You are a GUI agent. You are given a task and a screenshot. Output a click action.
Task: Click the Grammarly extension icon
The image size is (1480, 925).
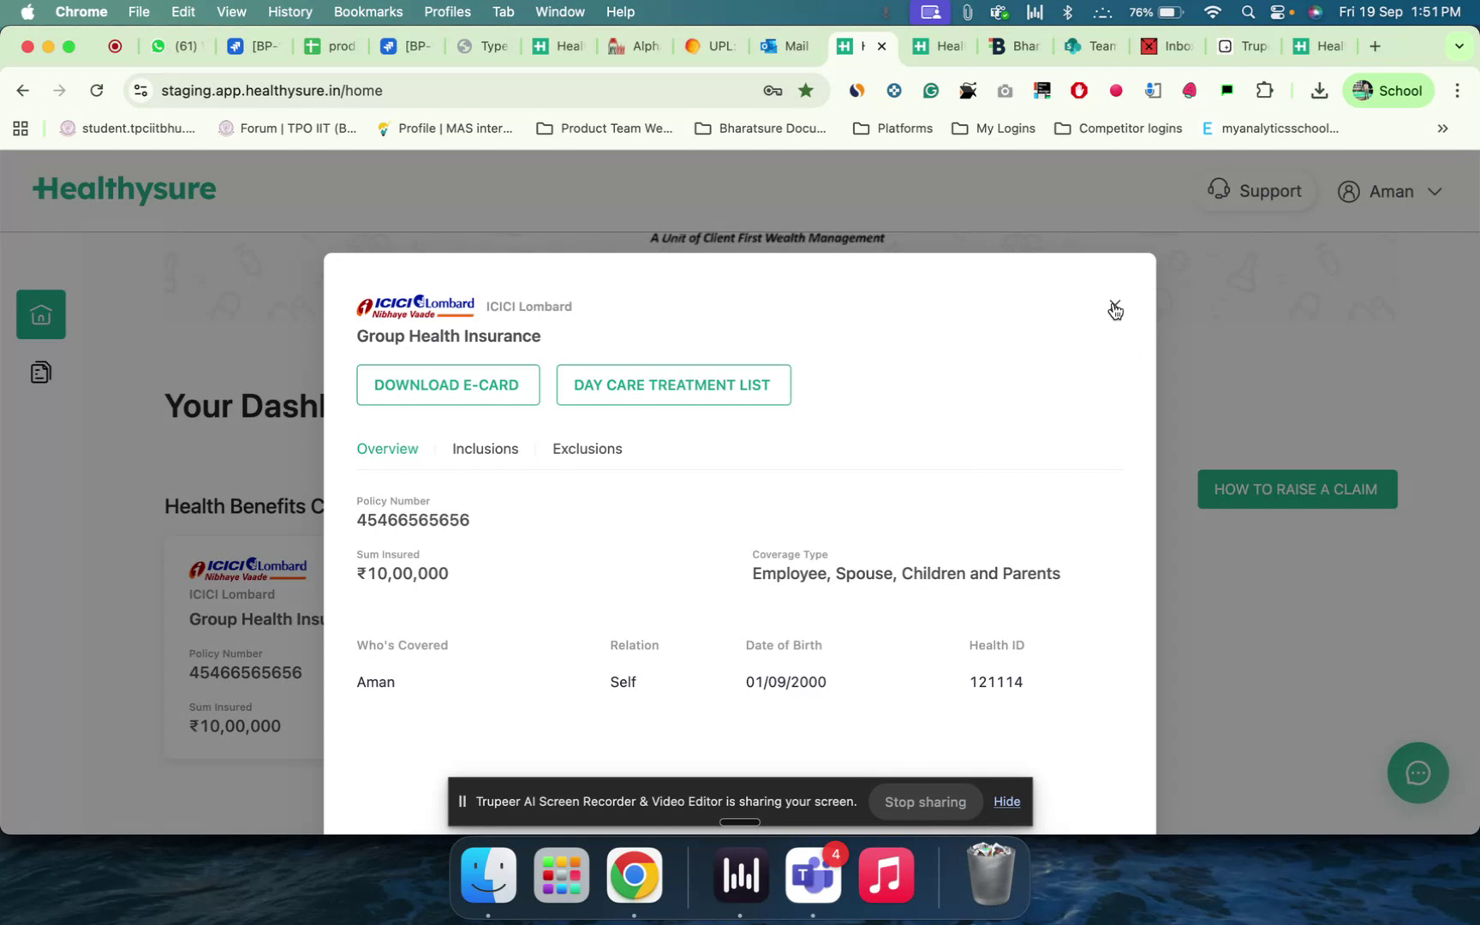click(x=930, y=90)
